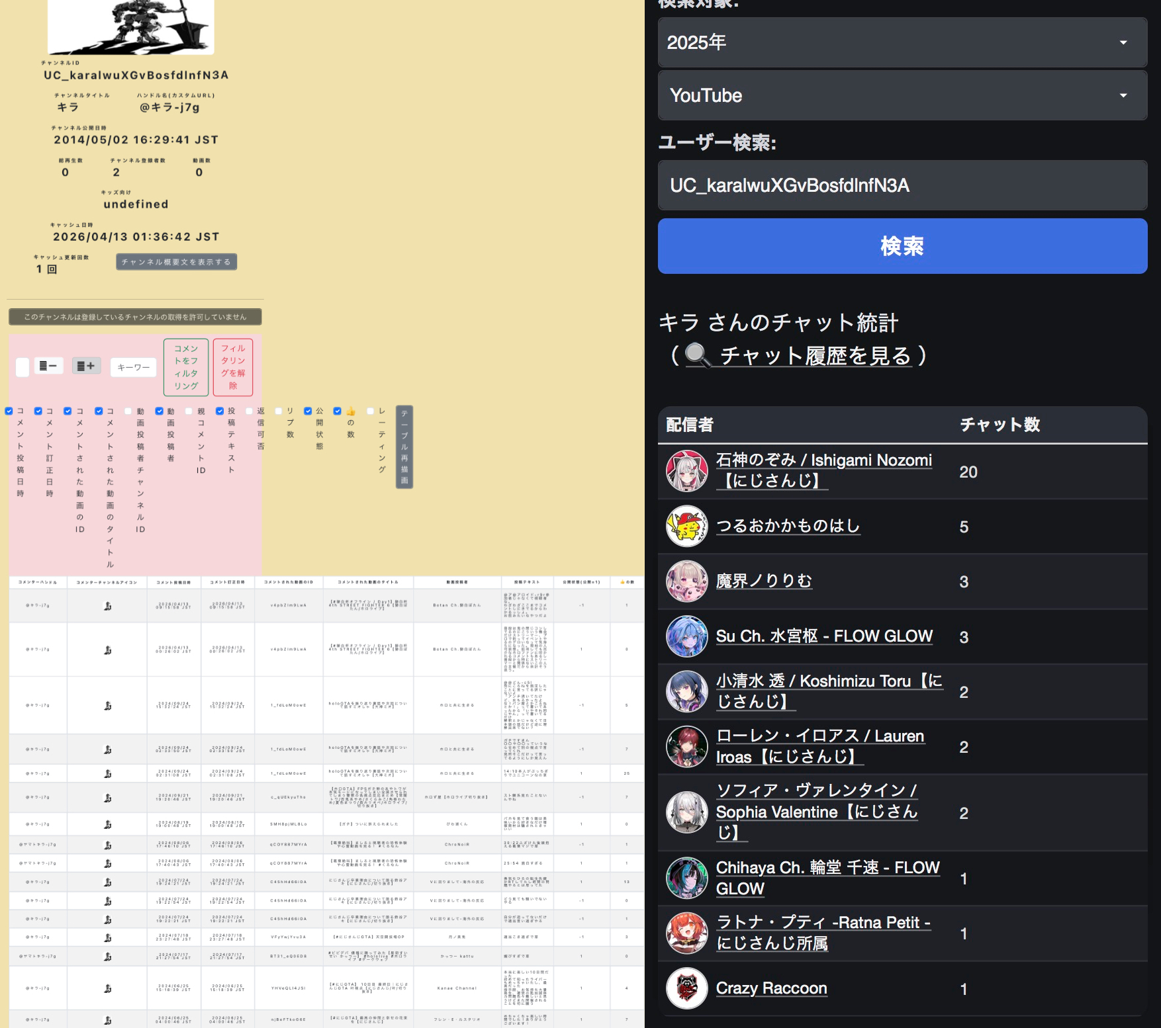Screen dimensions: 1161x1028
Task: Open the YouTube platform dropdown
Action: coord(902,95)
